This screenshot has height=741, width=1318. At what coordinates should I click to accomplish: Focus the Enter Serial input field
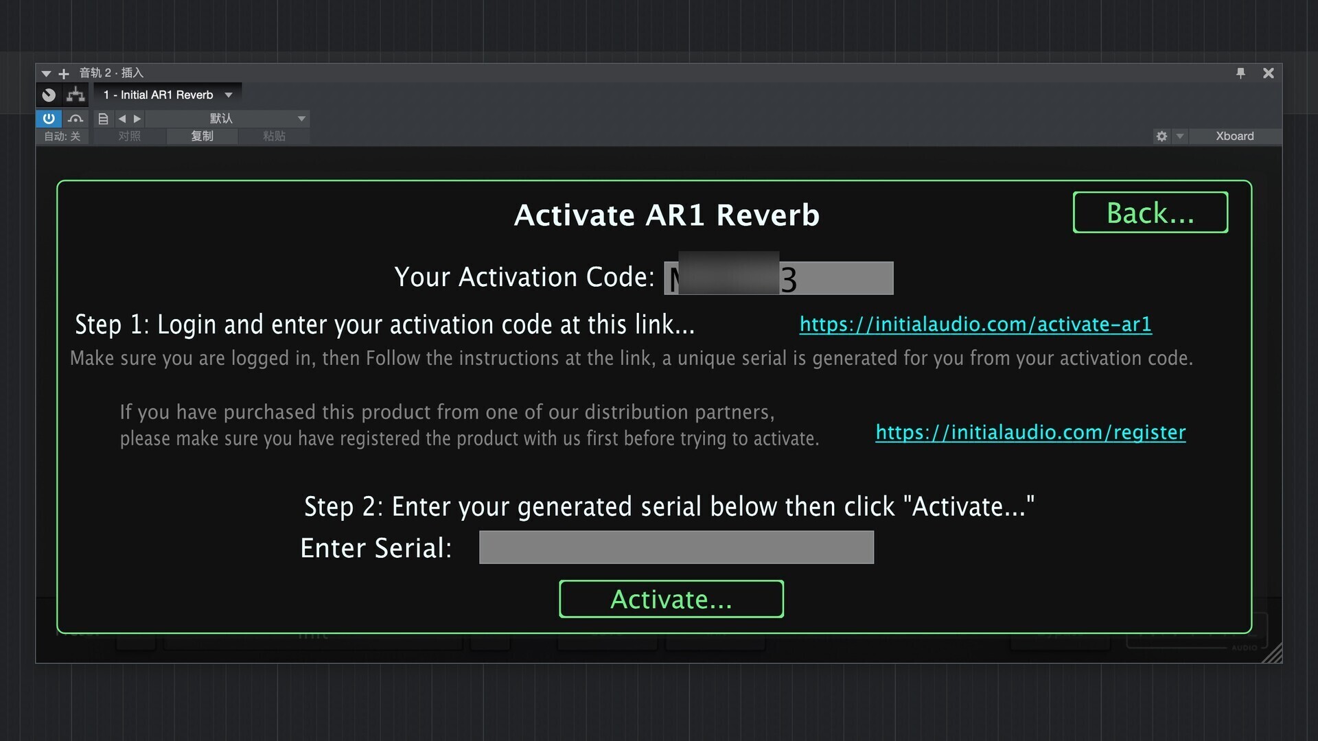[676, 547]
